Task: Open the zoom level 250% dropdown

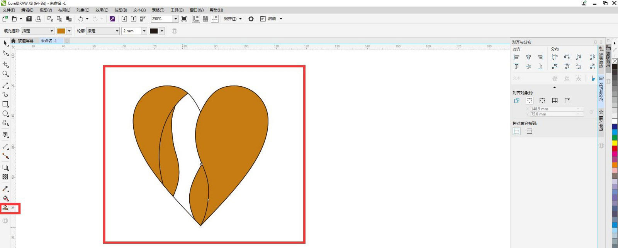Action: point(175,19)
